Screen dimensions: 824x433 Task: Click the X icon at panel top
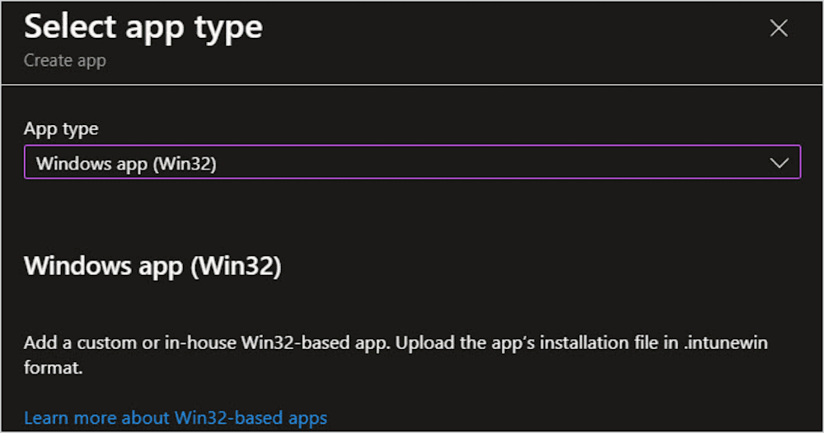(779, 28)
